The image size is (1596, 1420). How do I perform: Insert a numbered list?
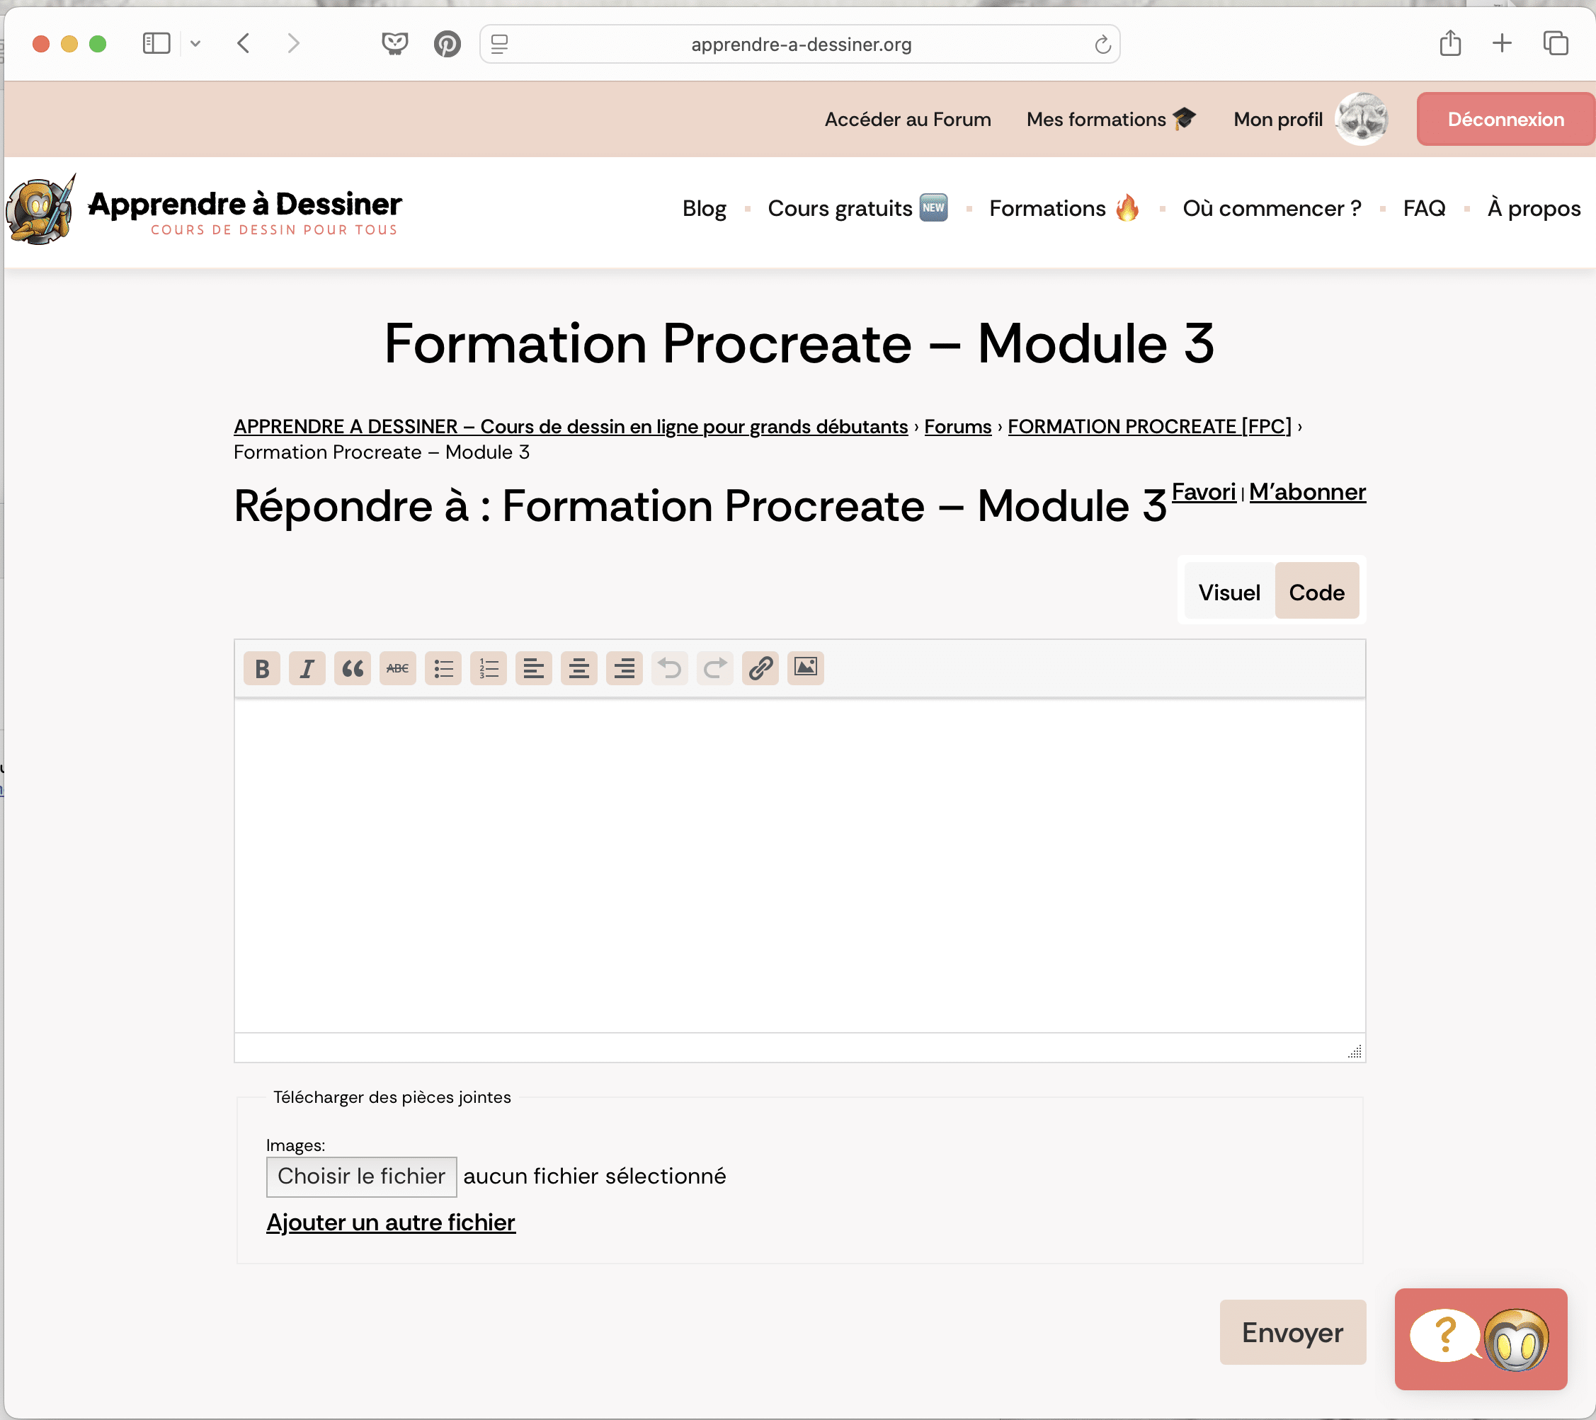(x=488, y=668)
